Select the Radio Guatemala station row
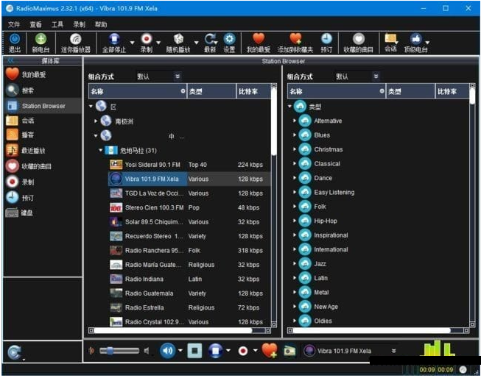 pyautogui.click(x=189, y=293)
